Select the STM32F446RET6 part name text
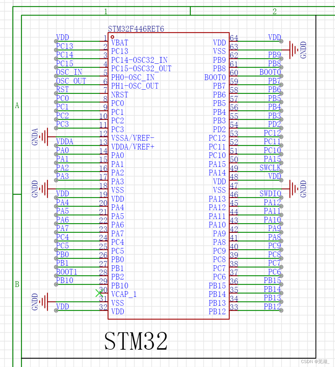Image resolution: width=335 pixels, height=367 pixels. (136, 29)
